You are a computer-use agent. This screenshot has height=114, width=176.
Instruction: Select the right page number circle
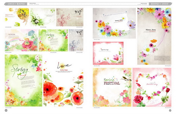[170, 110]
